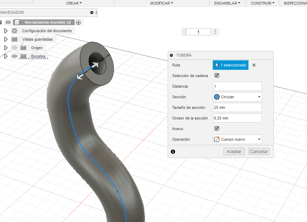Screen dimensions: 307x222
Task: Hide the Bocetos folder with eye icon
Action: (15, 56)
